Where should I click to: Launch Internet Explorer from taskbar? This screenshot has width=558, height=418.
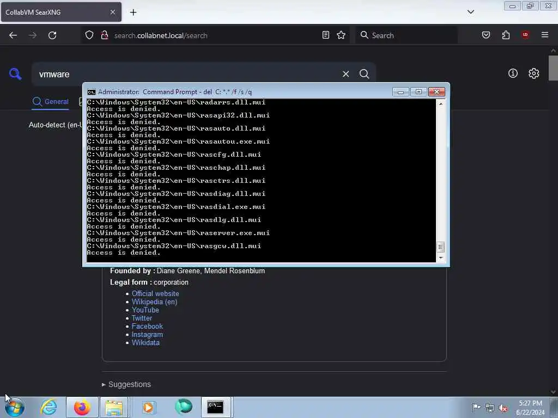point(48,407)
